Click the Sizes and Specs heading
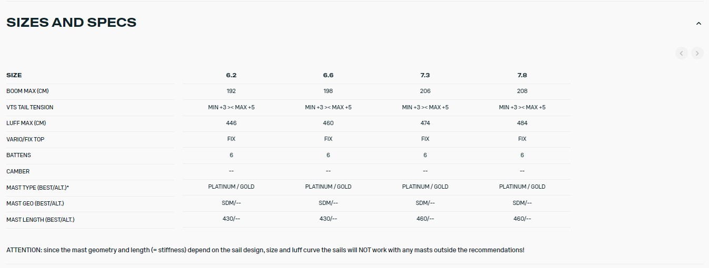Image resolution: width=709 pixels, height=268 pixels. 71,23
